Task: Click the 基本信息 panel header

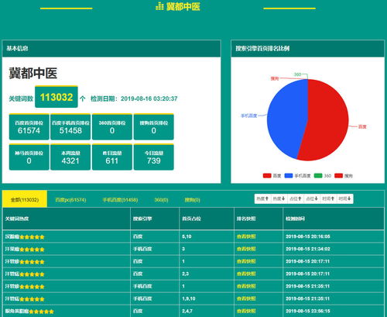Action: pos(111,48)
